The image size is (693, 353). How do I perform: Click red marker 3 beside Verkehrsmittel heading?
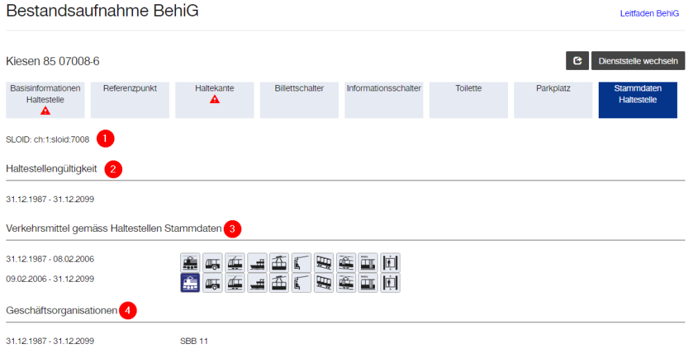[x=233, y=228]
